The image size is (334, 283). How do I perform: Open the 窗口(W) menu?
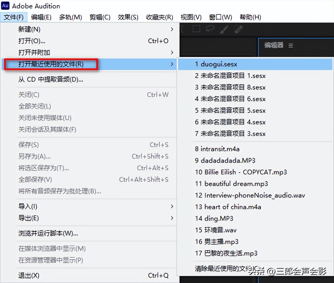point(220,17)
